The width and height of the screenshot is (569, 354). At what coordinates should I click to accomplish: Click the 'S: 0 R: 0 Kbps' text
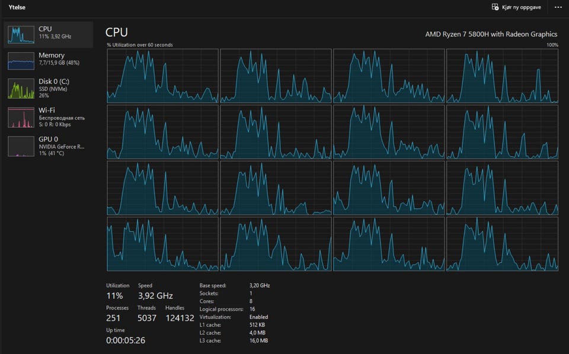pyautogui.click(x=55, y=124)
